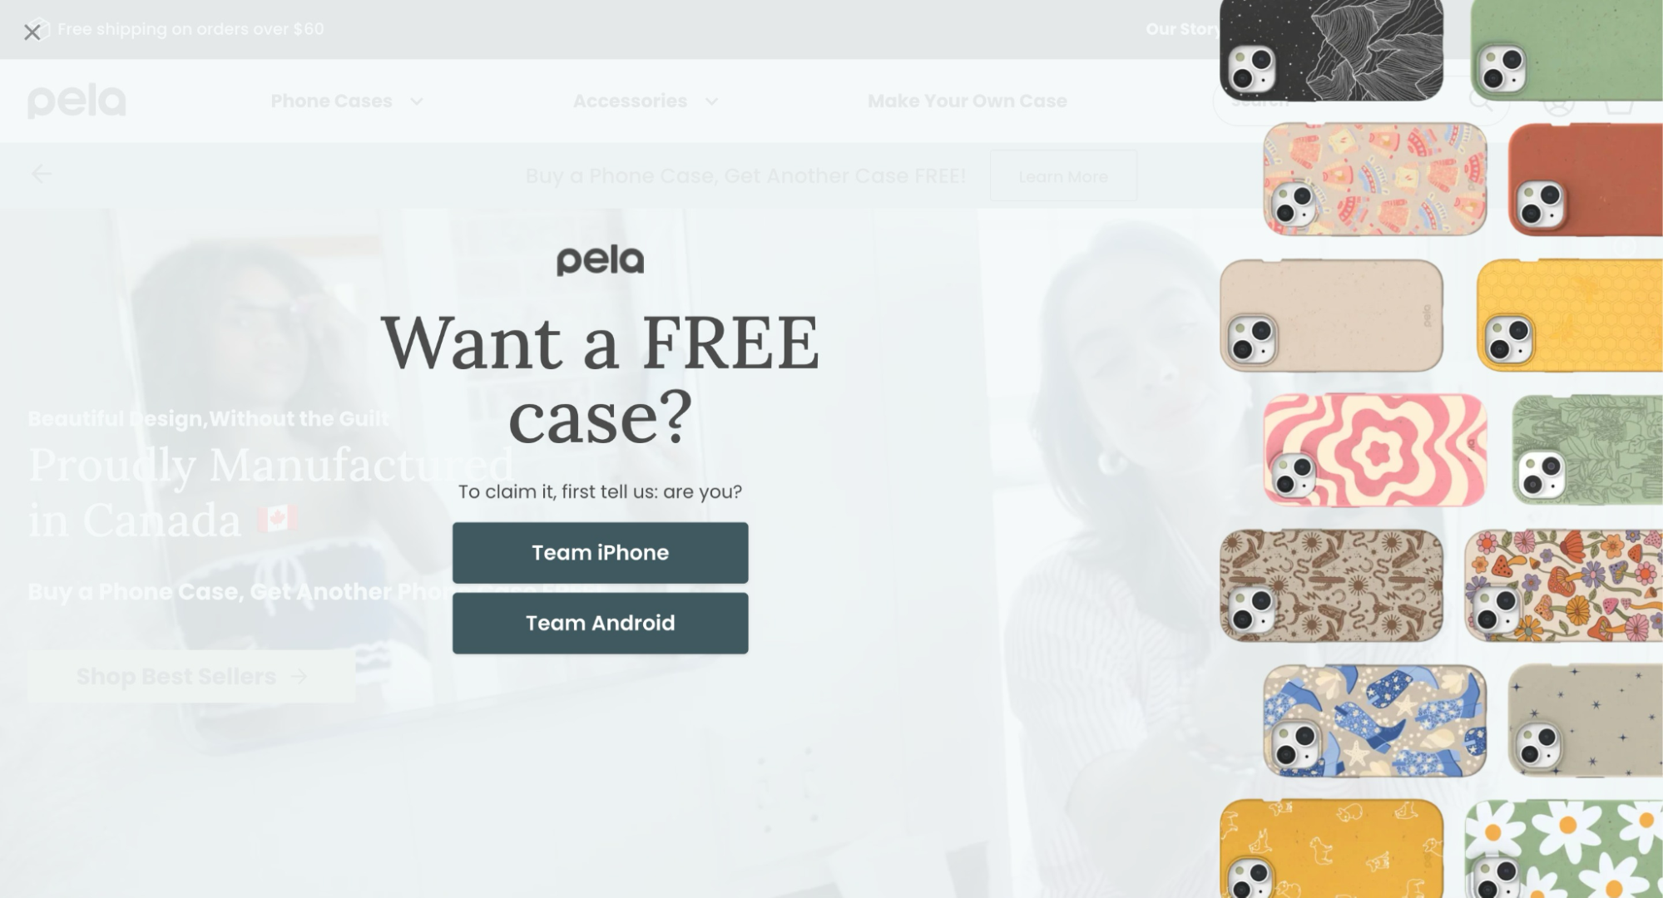Open the Accessories menu
Screen dimensions: 1663x898
click(x=630, y=101)
